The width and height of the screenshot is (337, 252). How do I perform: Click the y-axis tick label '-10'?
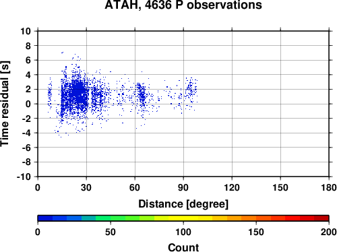[x=24, y=177]
